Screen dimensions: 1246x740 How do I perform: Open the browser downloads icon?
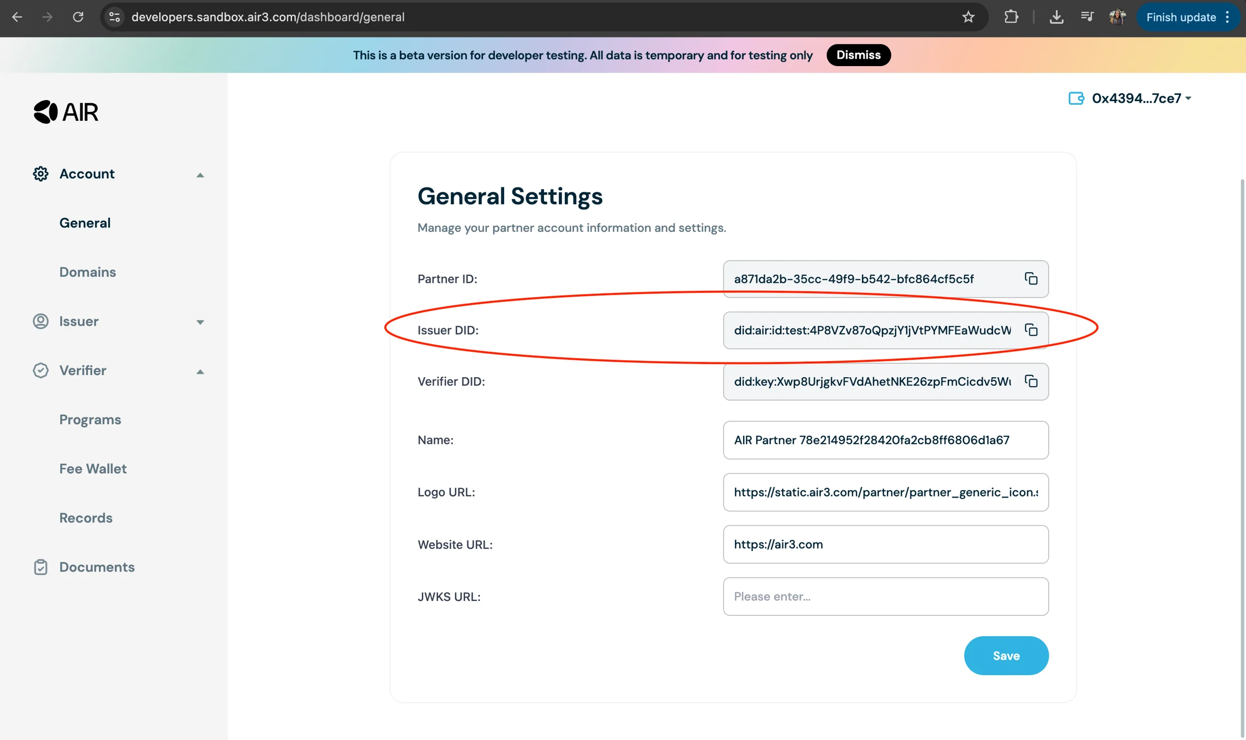(1056, 17)
